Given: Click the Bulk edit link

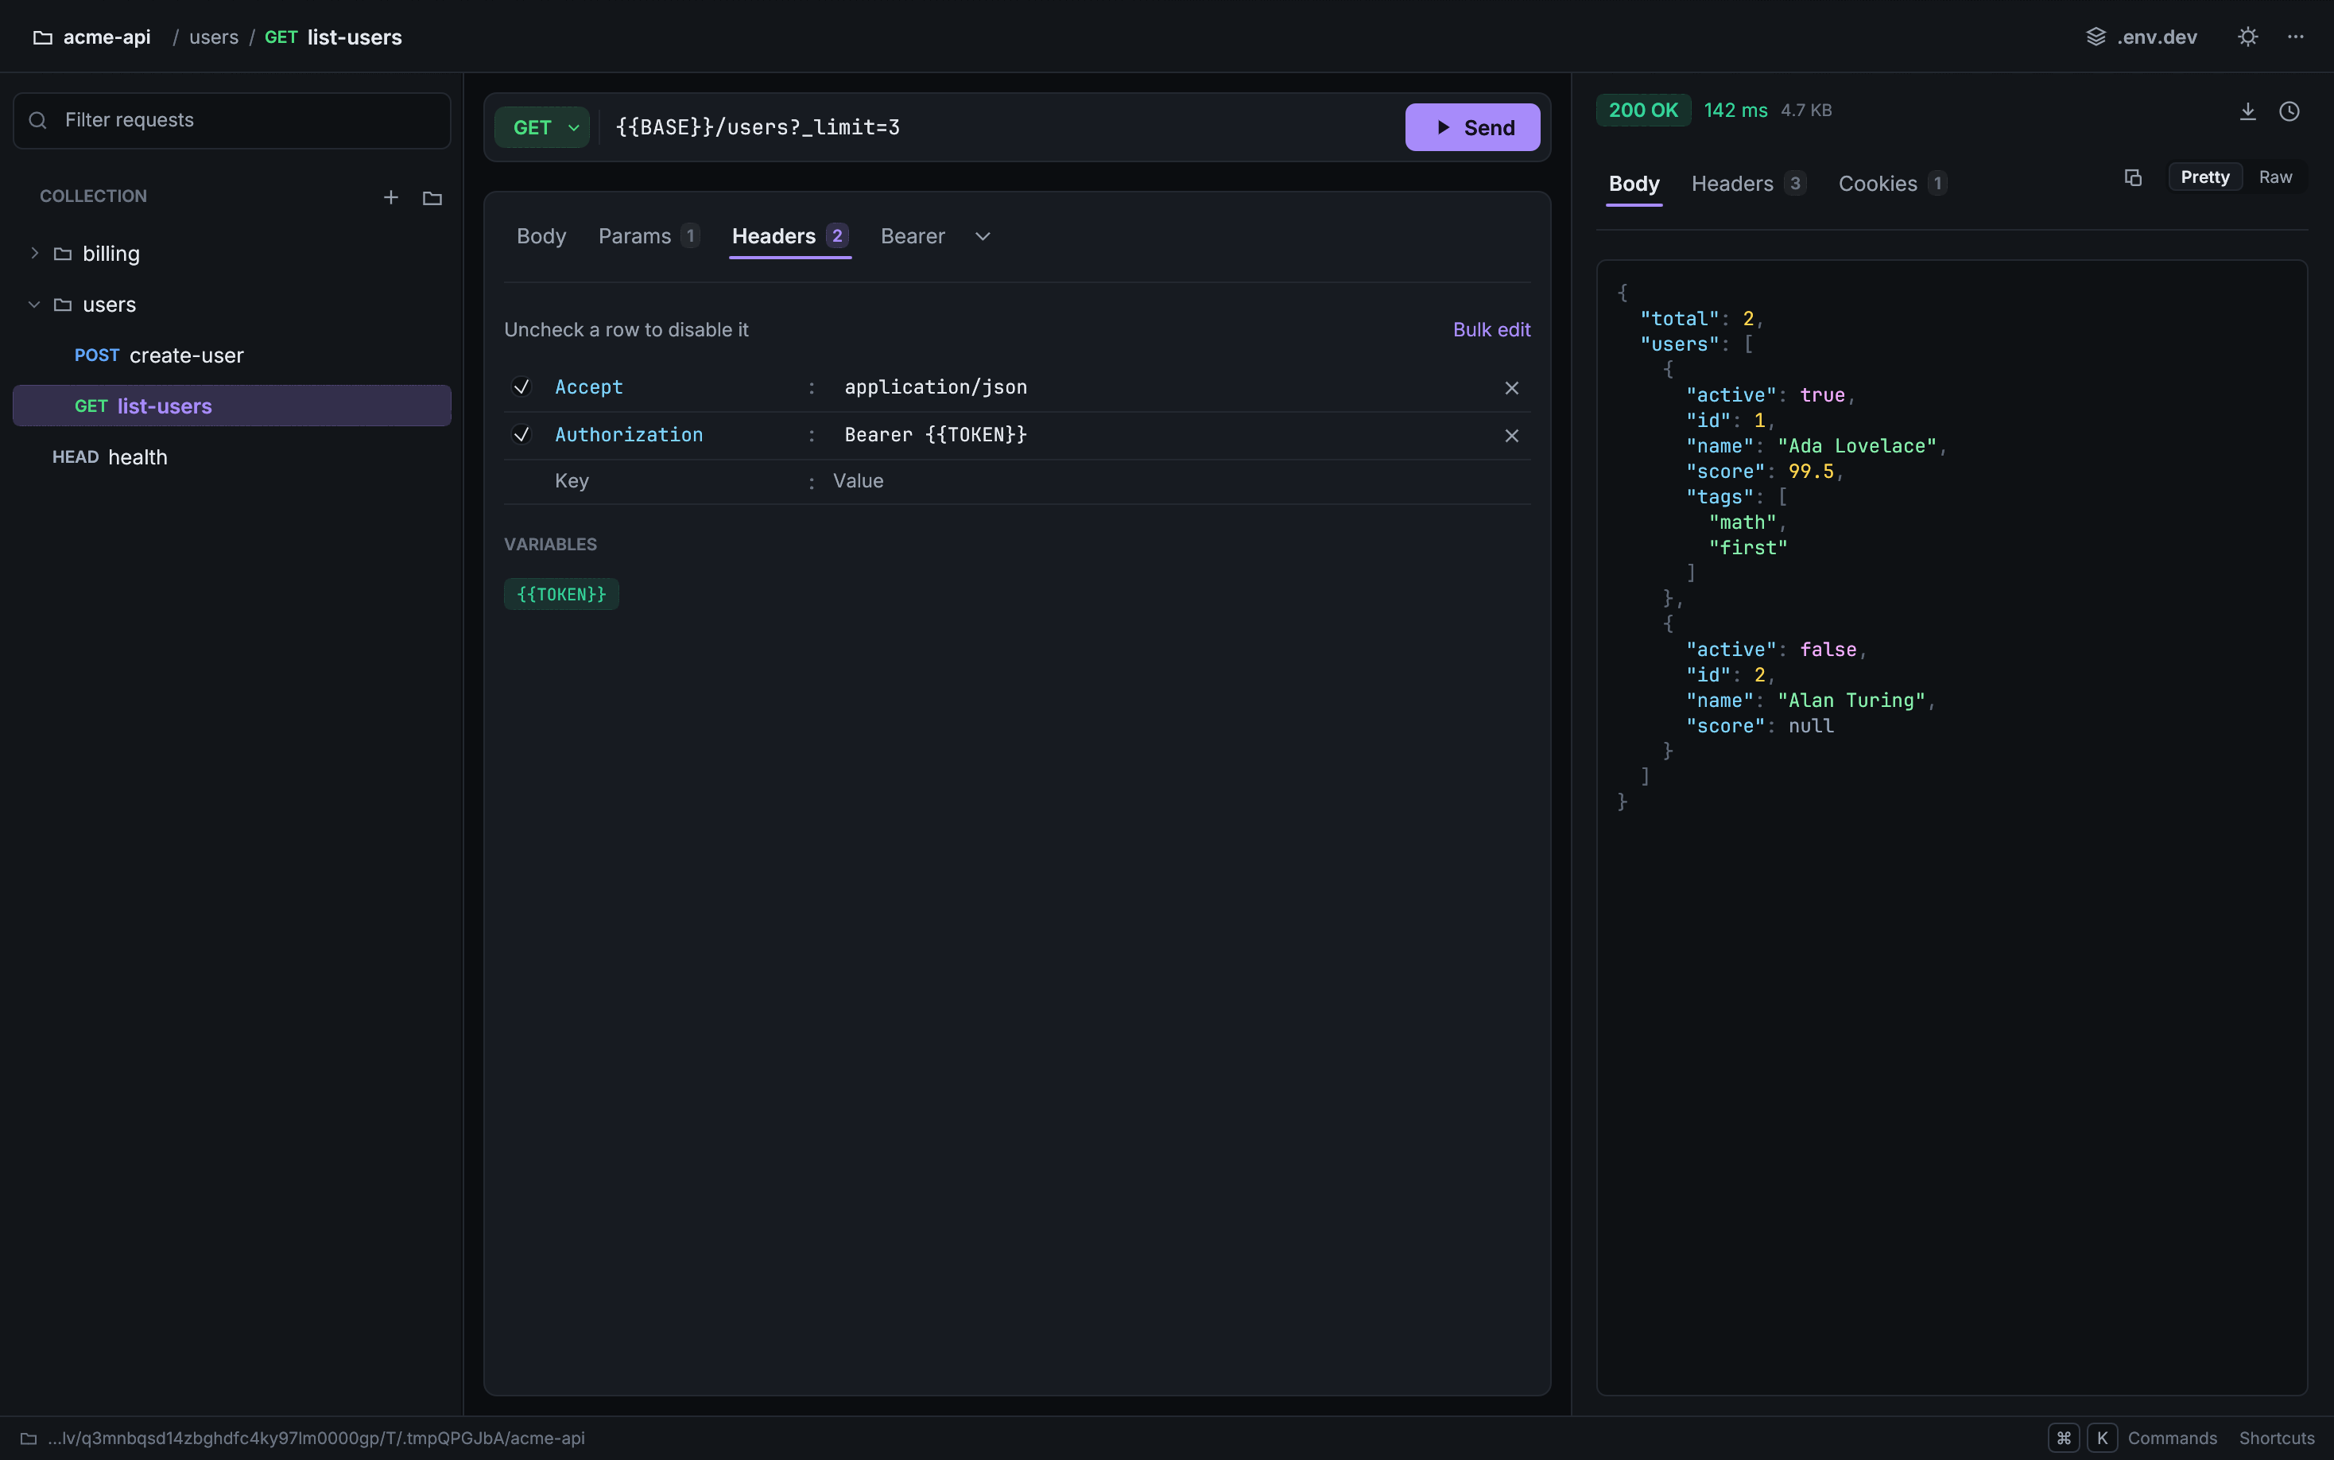Looking at the screenshot, I should (1491, 330).
